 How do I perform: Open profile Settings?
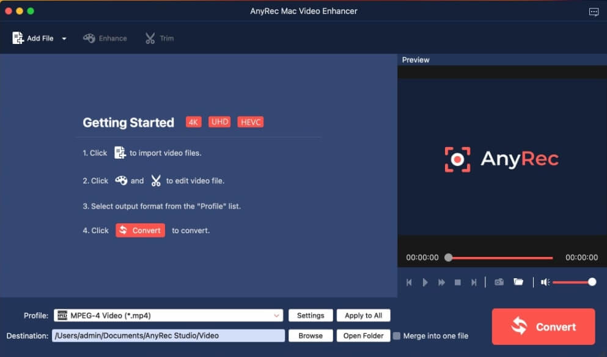click(x=311, y=316)
